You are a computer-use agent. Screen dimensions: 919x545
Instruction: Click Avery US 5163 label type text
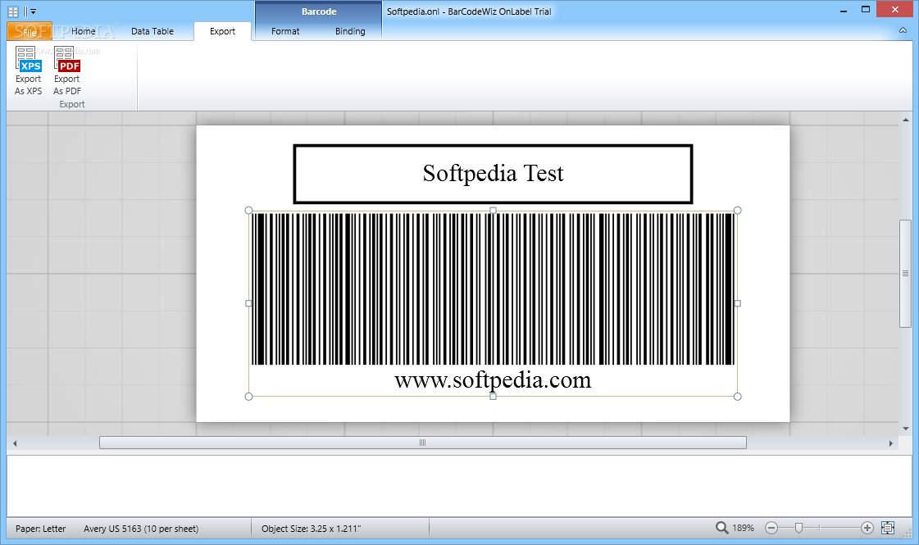pyautogui.click(x=141, y=529)
